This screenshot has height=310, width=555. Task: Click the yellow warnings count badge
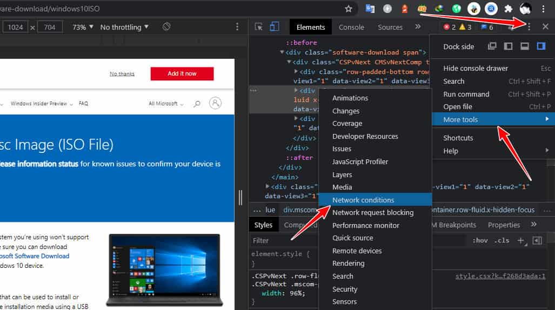click(x=465, y=27)
